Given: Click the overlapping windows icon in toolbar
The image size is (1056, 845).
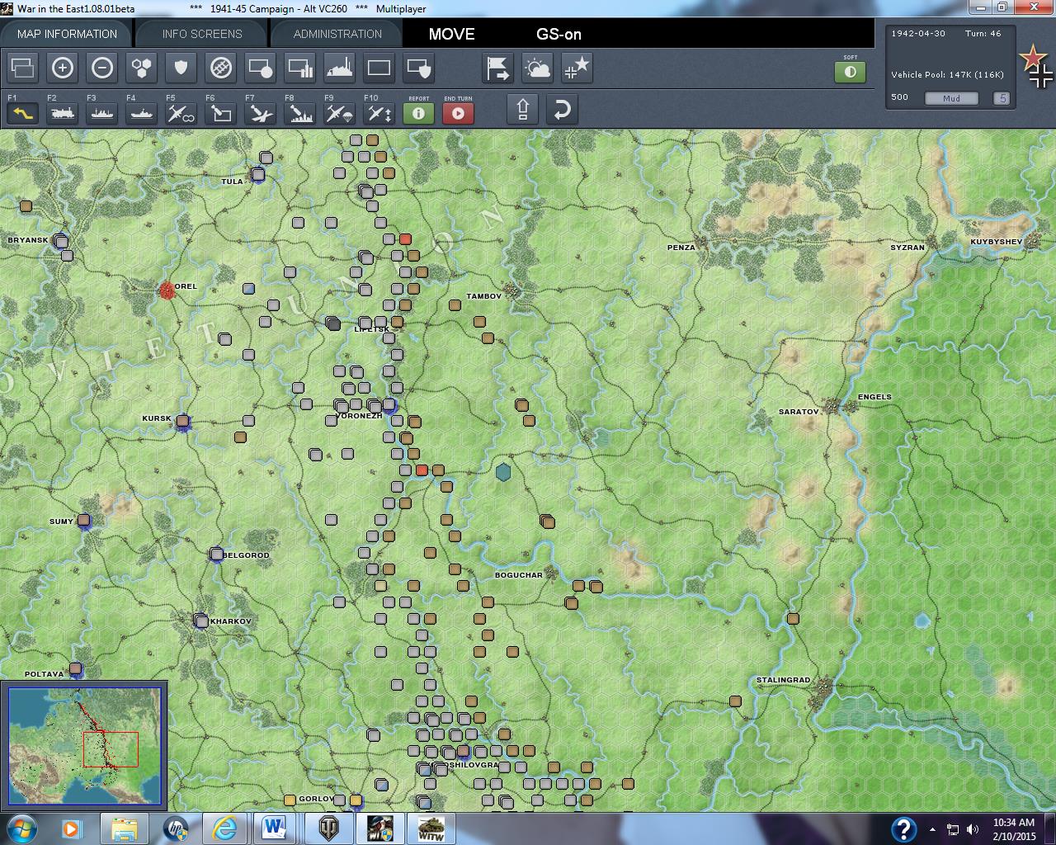Looking at the screenshot, I should point(23,68).
